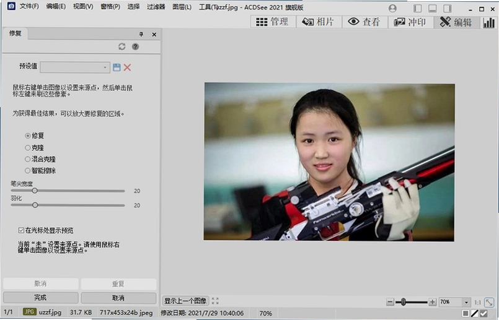499x320 pixels.
Task: Click the 完成 button
Action: tap(41, 298)
